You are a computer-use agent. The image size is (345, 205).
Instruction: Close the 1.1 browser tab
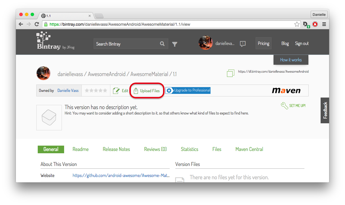point(90,16)
